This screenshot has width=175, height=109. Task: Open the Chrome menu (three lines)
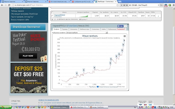point(173,5)
